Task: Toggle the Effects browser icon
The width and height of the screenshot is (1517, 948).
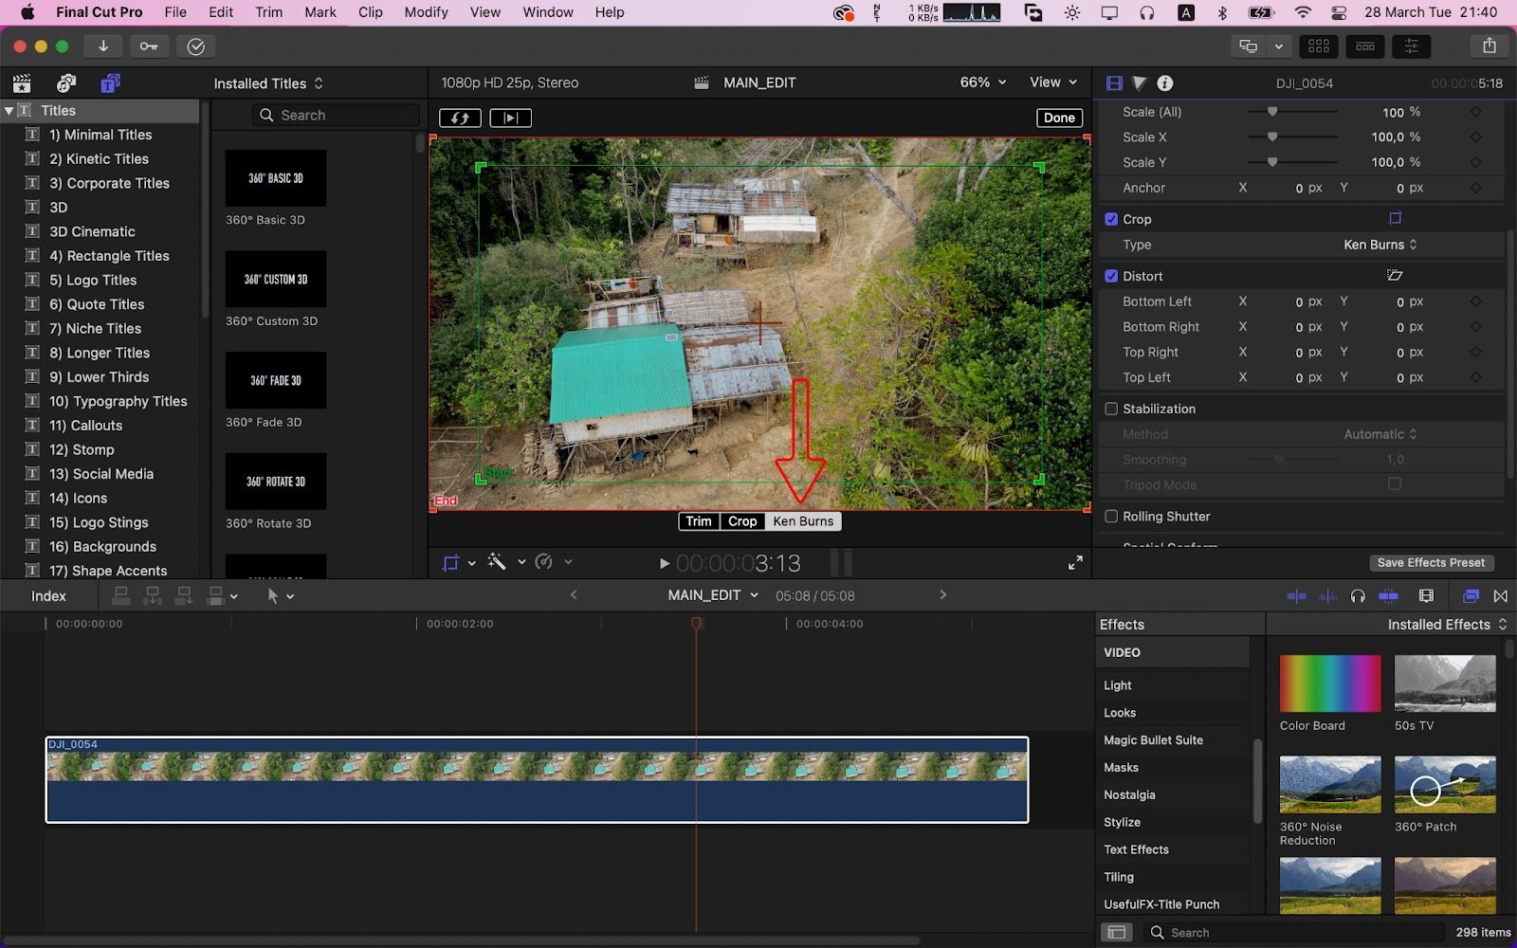Action: click(1471, 596)
